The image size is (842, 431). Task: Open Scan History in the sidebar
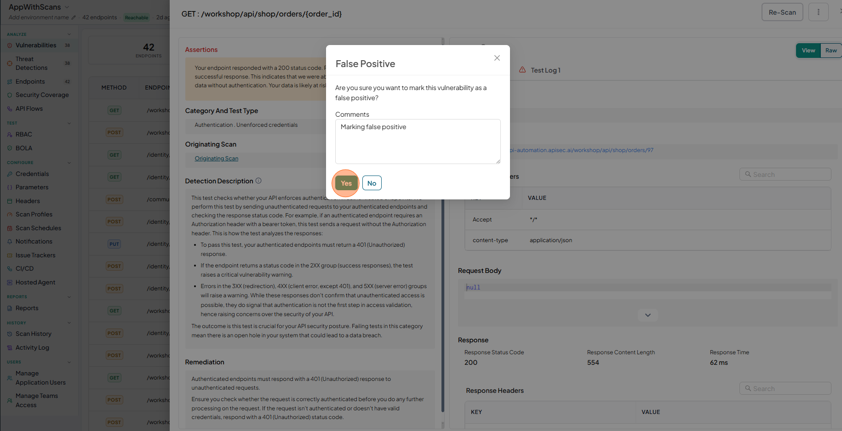click(x=34, y=334)
